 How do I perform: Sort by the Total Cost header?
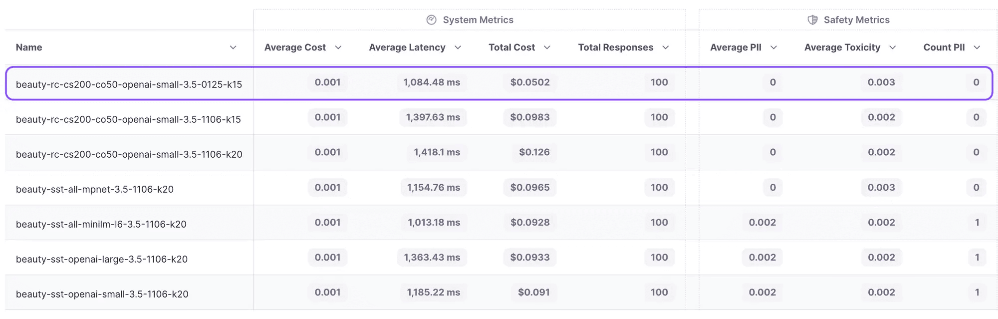pos(511,47)
